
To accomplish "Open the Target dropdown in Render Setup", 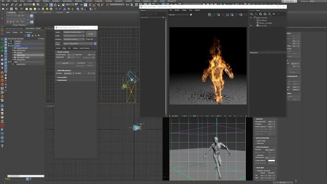I will (74, 32).
